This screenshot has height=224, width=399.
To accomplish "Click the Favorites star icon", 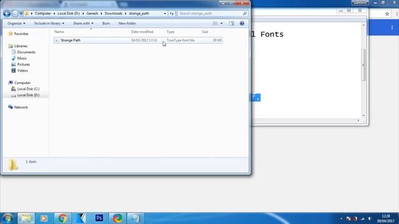I will 11,34.
